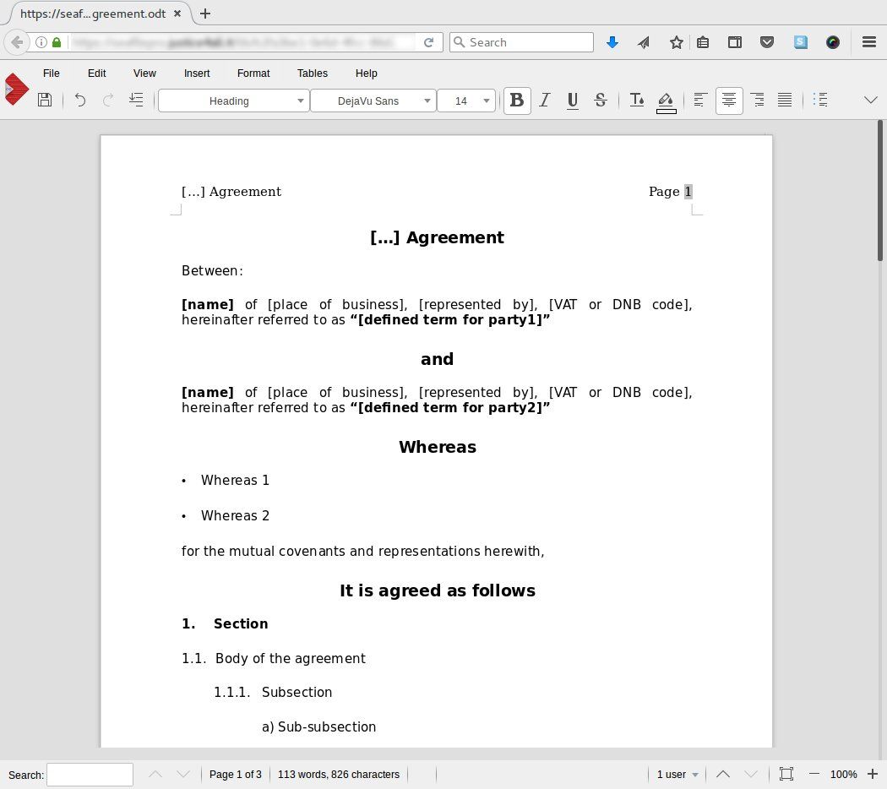
Task: Click the vertical document scrollbar
Action: coord(879,191)
